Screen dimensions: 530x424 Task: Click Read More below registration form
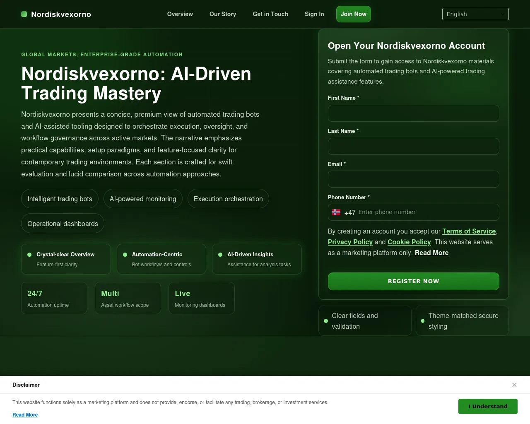pyautogui.click(x=432, y=253)
